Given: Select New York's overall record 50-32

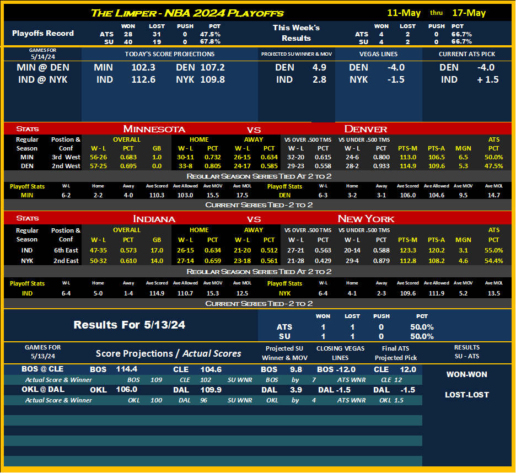Looking at the screenshot, I should [98, 261].
